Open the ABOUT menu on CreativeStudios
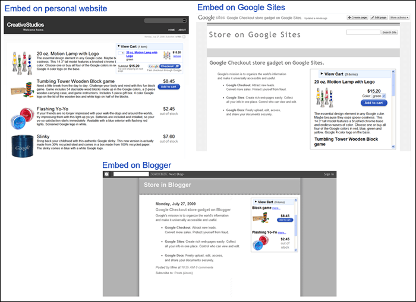 [182, 30]
